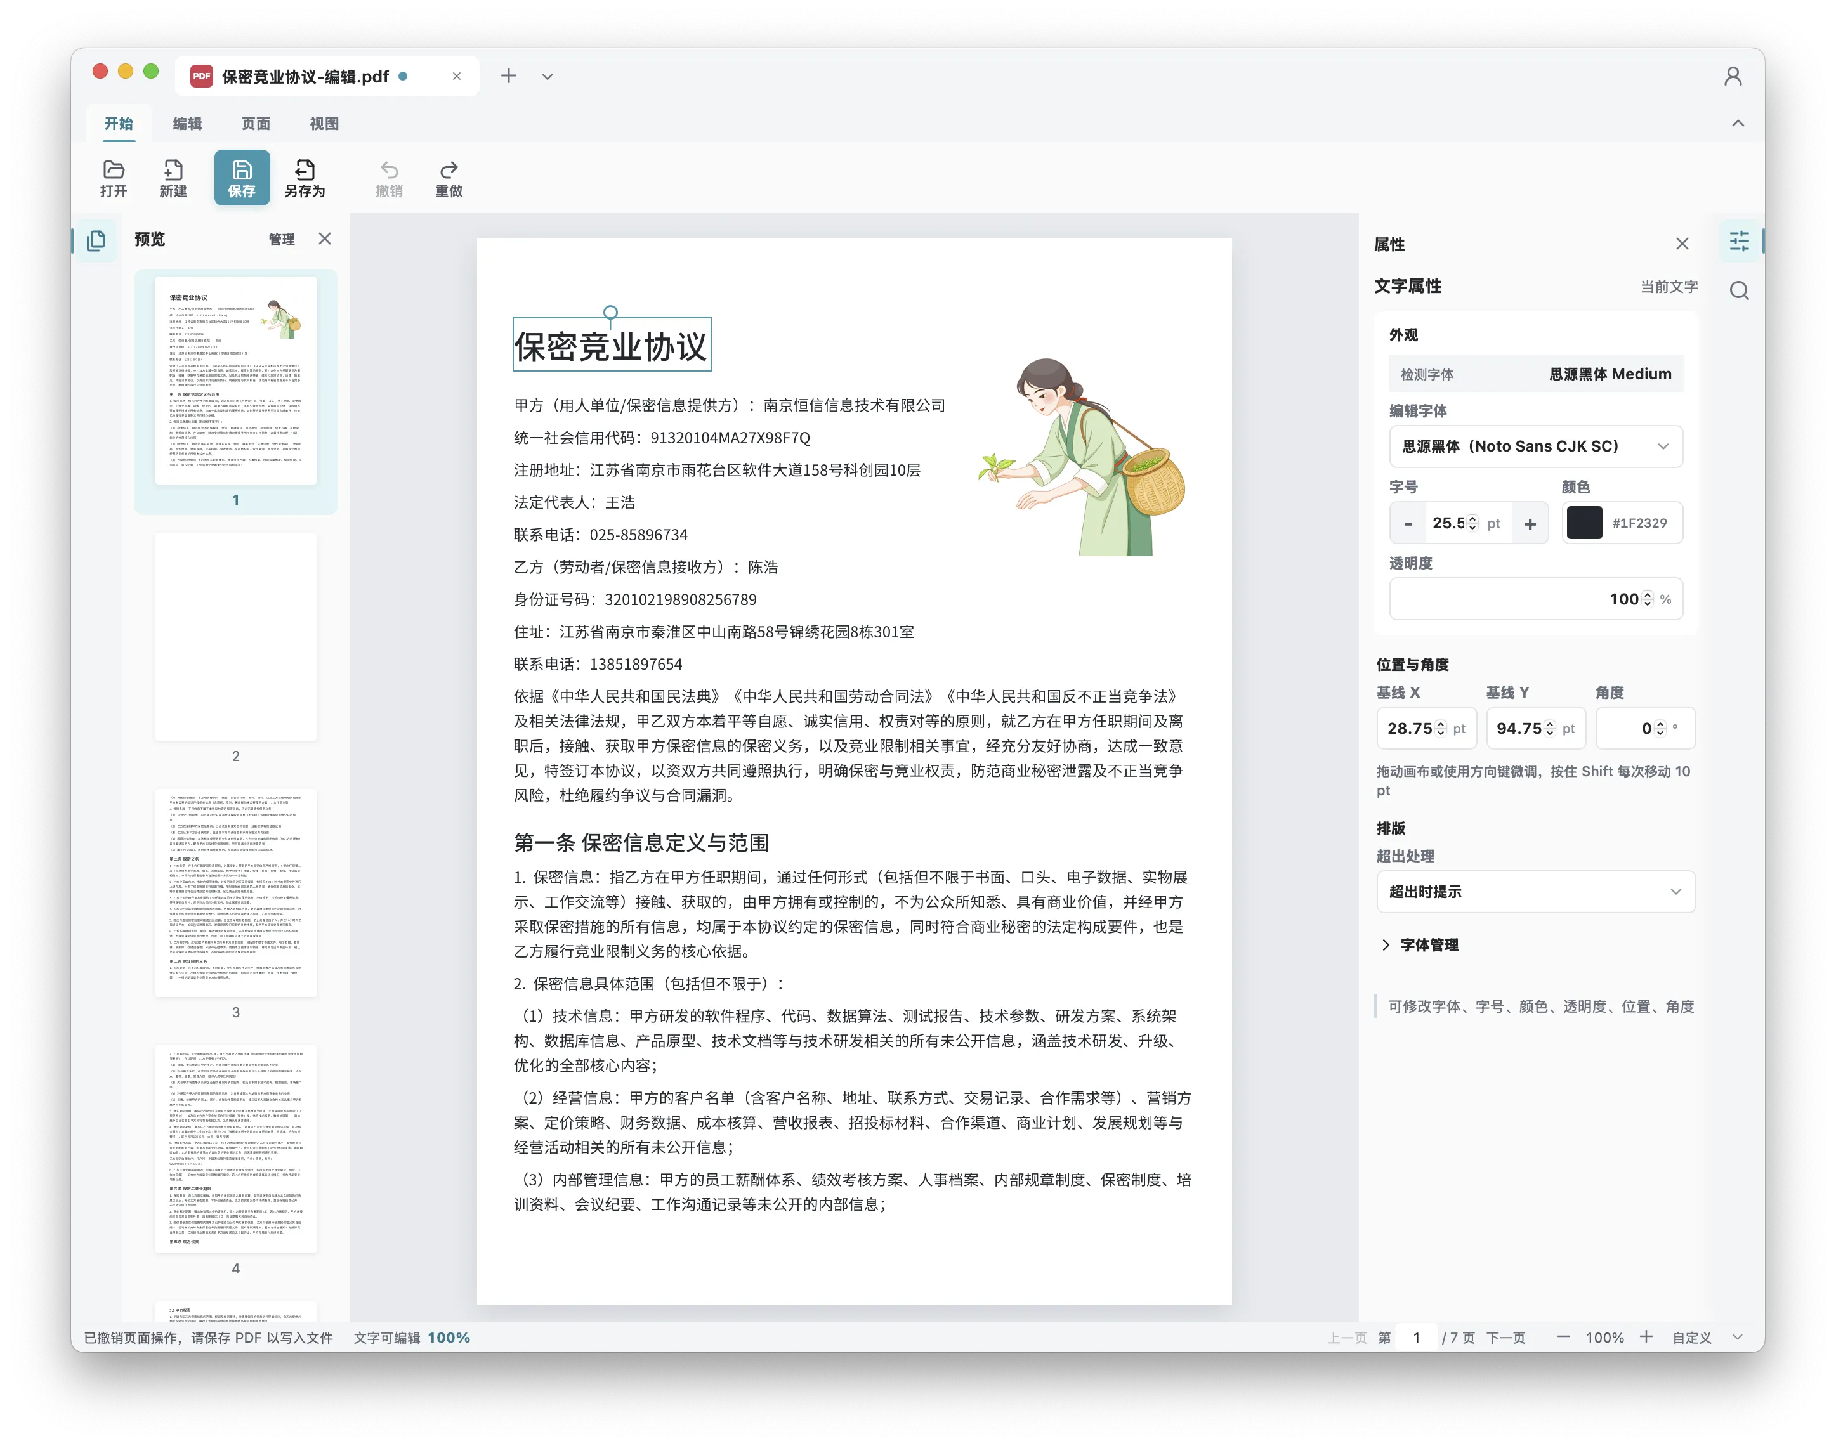This screenshot has width=1836, height=1446.
Task: Select page 4 thumbnail
Action: tap(235, 1149)
